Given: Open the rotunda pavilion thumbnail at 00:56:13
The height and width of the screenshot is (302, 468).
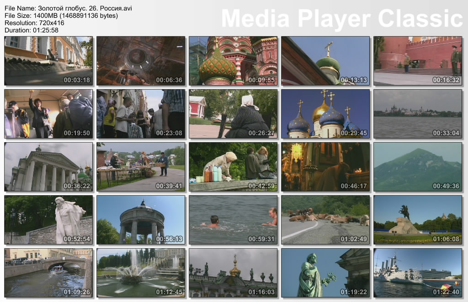Looking at the screenshot, I should tap(141, 220).
